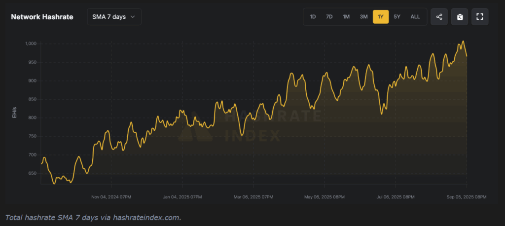Click the share chart icon
The width and height of the screenshot is (505, 226).
(439, 17)
